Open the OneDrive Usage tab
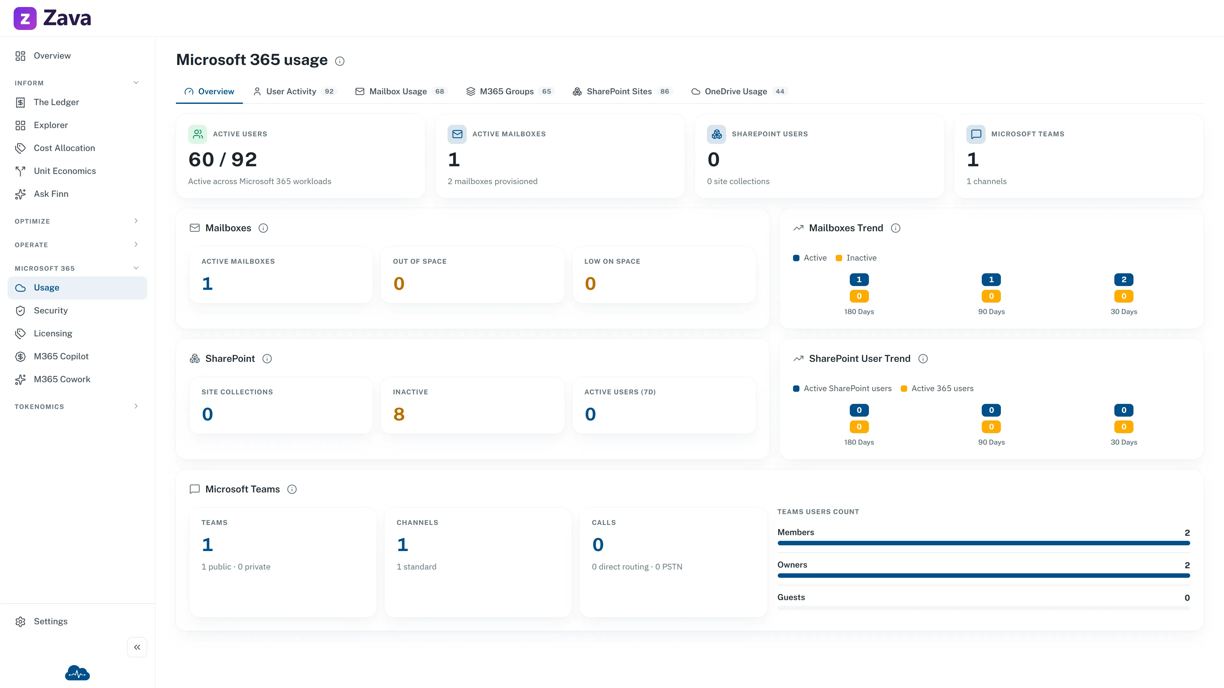 pos(739,91)
